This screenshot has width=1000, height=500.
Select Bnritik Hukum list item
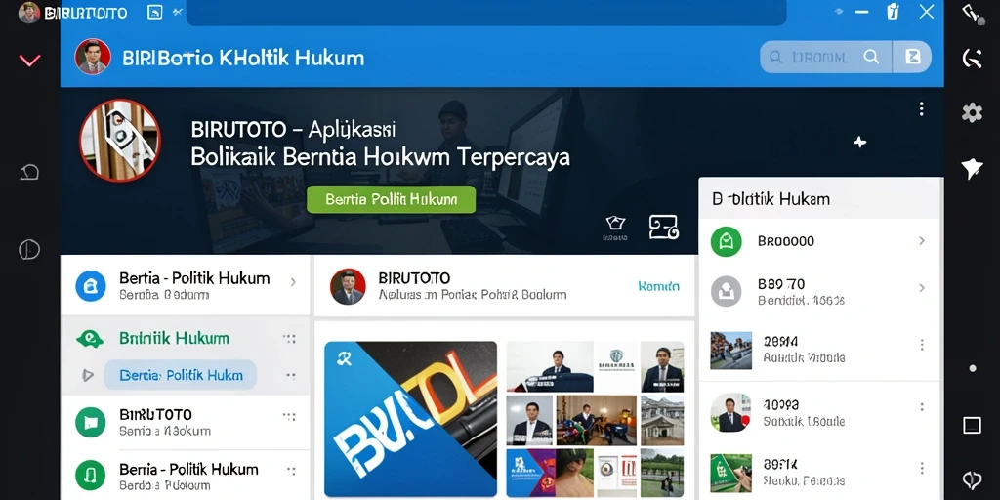click(174, 338)
